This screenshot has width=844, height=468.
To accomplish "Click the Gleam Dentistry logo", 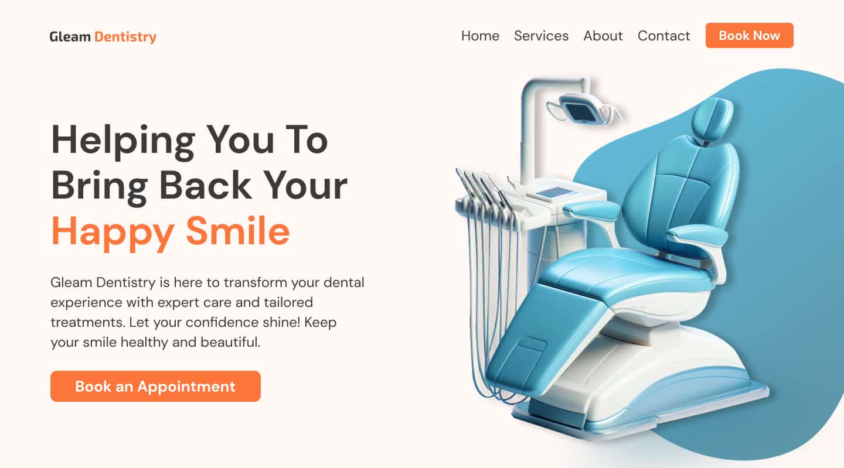I will (103, 37).
